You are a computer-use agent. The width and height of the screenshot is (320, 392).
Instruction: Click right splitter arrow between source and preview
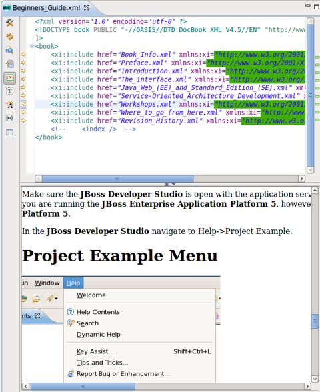(x=173, y=185)
